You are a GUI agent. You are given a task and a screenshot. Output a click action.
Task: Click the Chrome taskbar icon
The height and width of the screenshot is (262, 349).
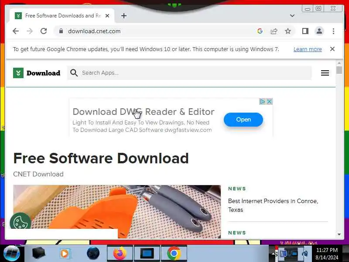click(174, 254)
